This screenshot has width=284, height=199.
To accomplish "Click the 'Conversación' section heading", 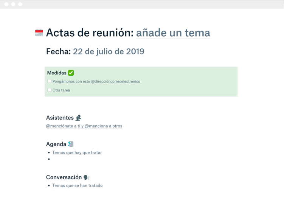I will coord(64,177).
